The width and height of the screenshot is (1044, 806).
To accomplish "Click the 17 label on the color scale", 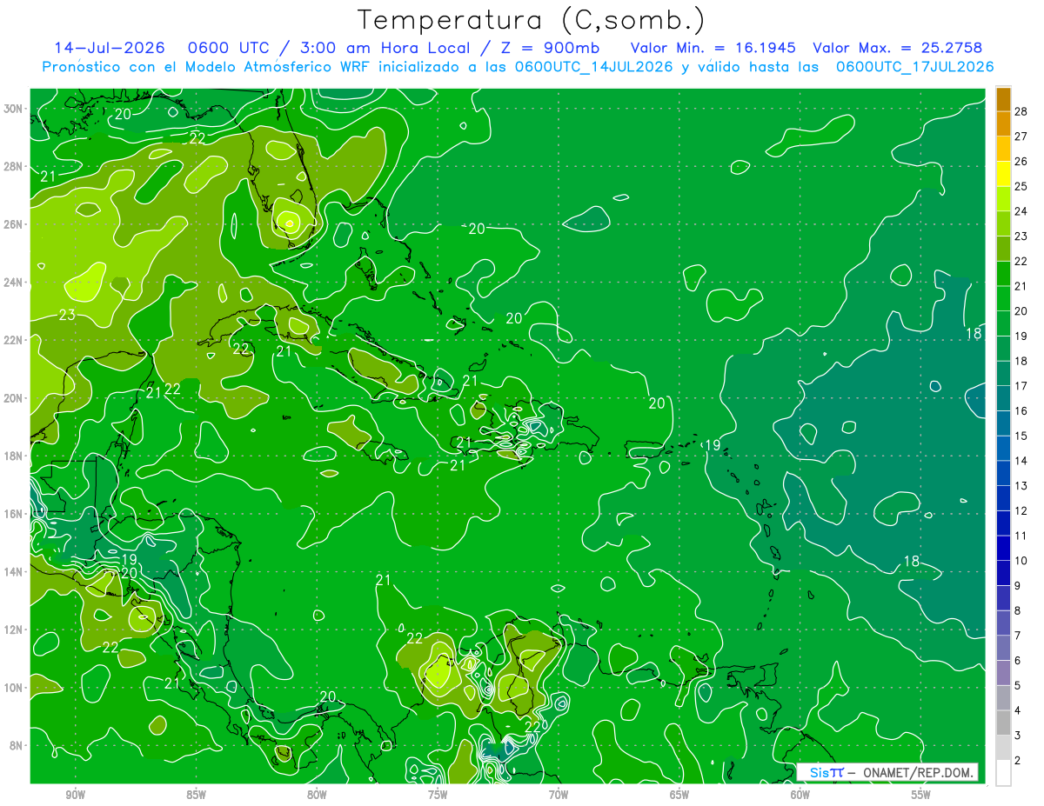I will pos(1021,386).
